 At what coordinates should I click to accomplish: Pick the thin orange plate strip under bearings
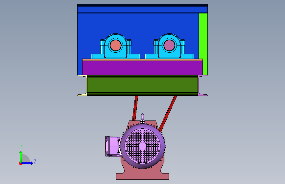[x=143, y=60]
